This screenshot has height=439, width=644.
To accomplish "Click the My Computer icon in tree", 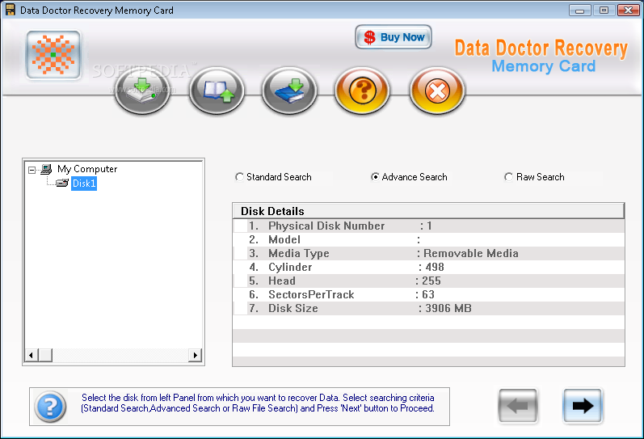I will click(x=46, y=169).
